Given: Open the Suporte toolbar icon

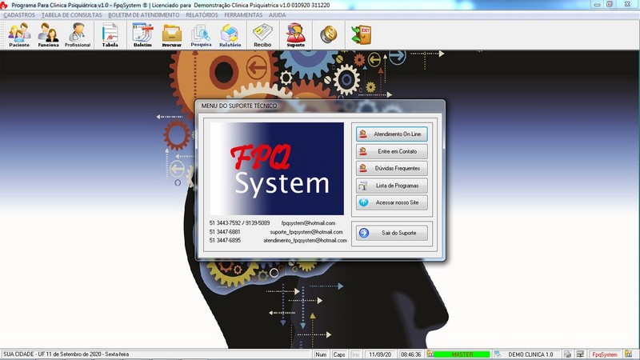Looking at the screenshot, I should tap(295, 34).
